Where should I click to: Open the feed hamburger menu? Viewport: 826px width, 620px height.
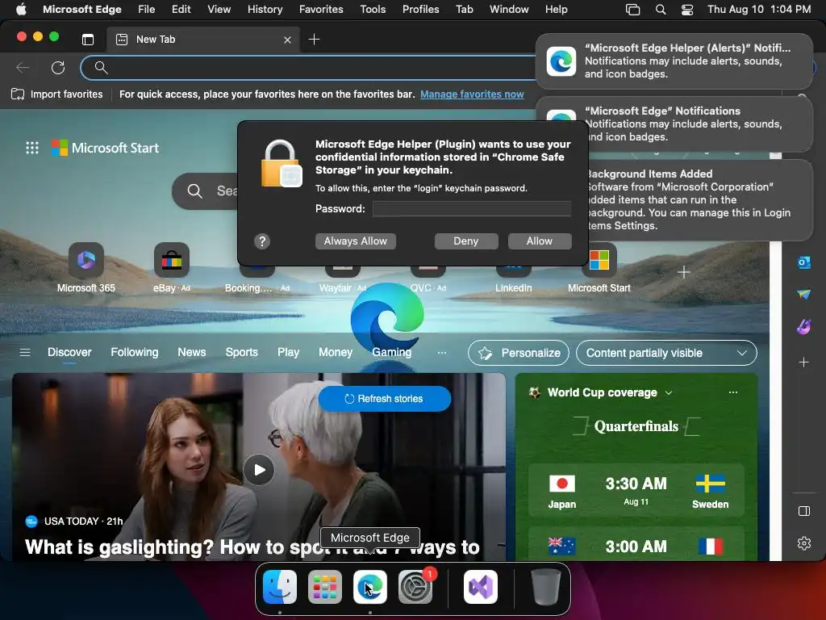coord(25,352)
